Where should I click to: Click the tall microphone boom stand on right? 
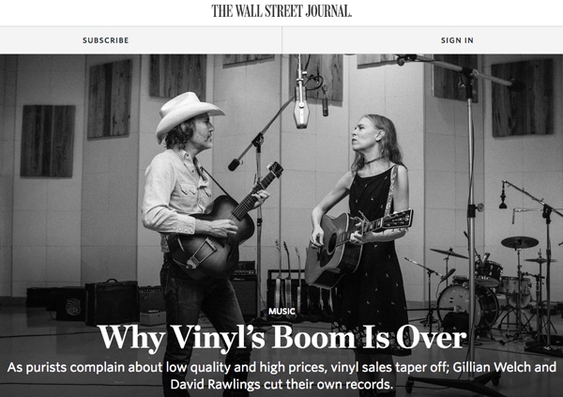click(x=470, y=216)
